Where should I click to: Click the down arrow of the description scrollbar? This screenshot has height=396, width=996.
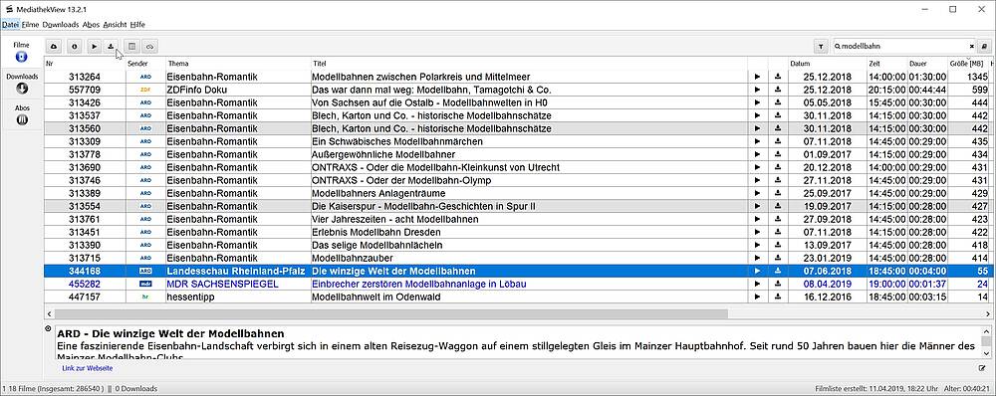pyautogui.click(x=986, y=353)
